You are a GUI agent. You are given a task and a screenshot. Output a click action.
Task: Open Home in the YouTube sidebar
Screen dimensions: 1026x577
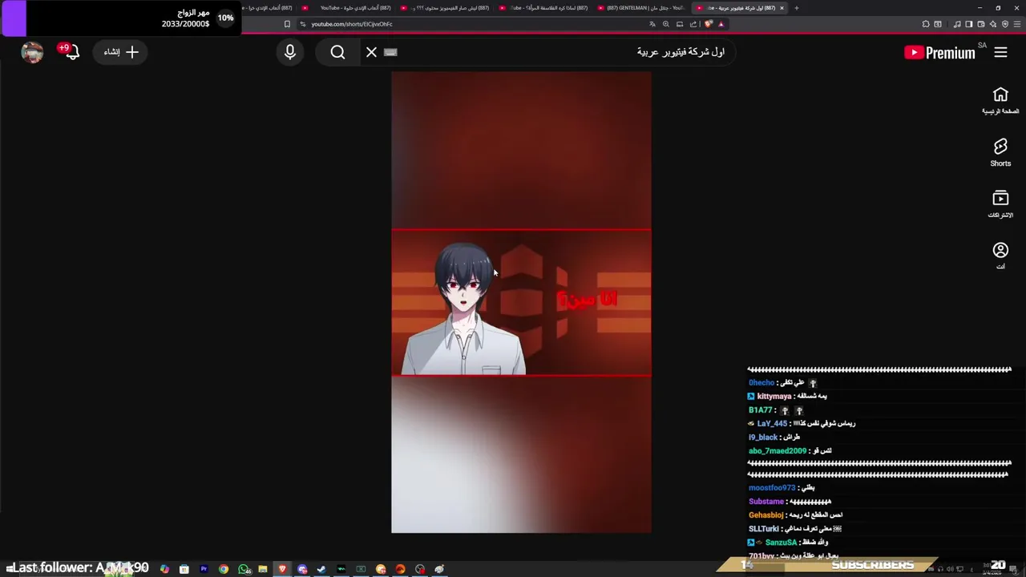pos(1000,101)
